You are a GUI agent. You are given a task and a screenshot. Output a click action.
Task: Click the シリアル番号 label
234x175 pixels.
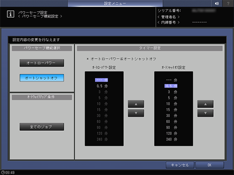click(x=169, y=11)
